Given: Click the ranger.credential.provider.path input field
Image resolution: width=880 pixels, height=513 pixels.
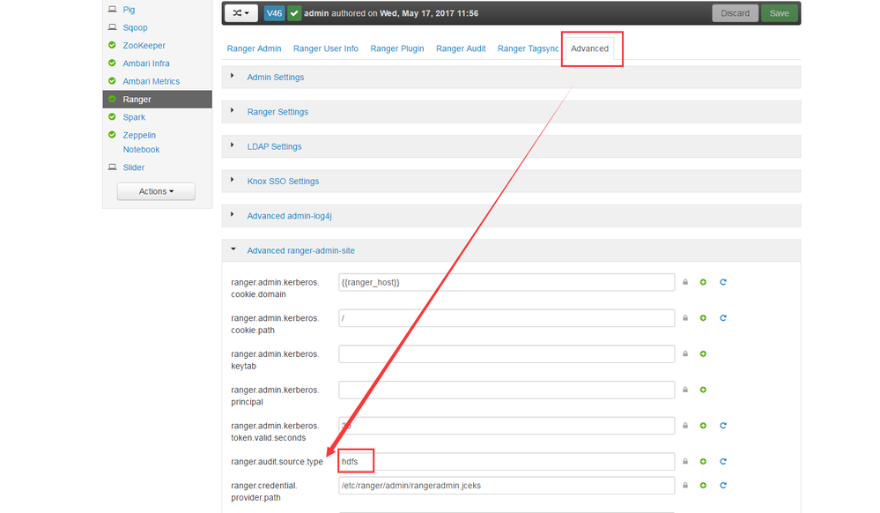Looking at the screenshot, I should 507,486.
